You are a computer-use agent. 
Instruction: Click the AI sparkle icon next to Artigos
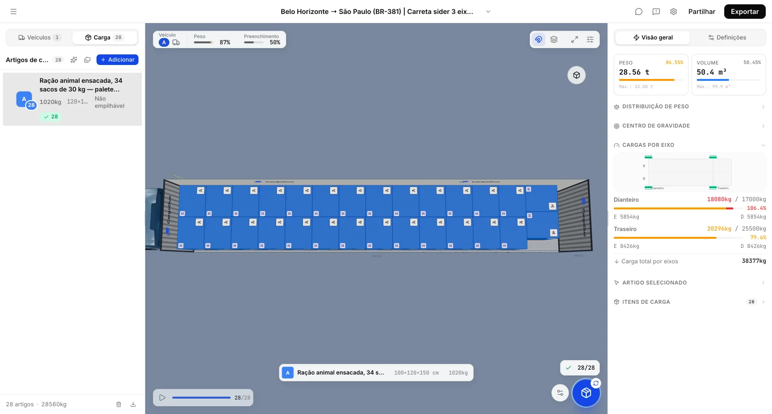[74, 60]
